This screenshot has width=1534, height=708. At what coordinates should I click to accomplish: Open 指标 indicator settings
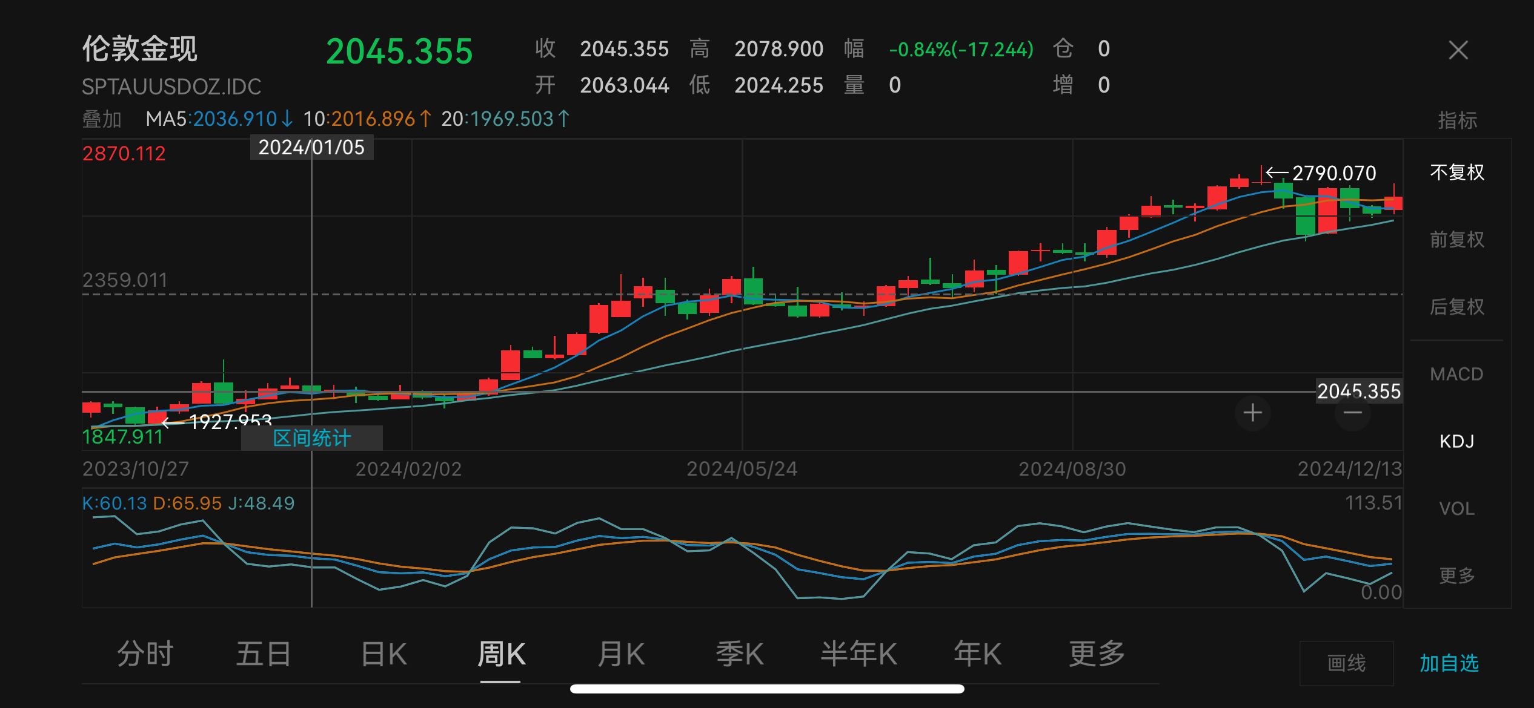coord(1457,120)
